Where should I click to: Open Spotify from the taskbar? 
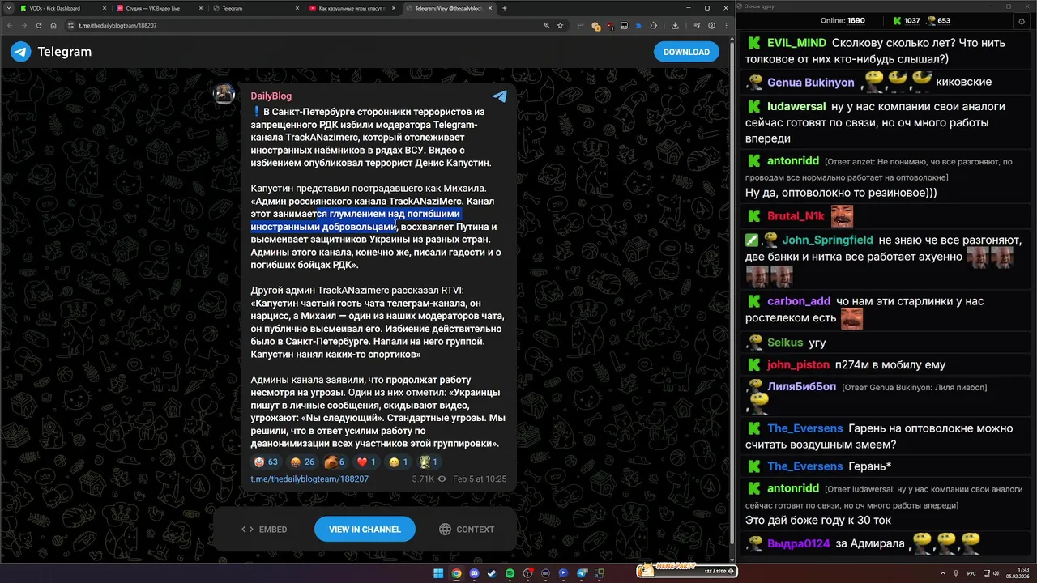[x=510, y=573]
